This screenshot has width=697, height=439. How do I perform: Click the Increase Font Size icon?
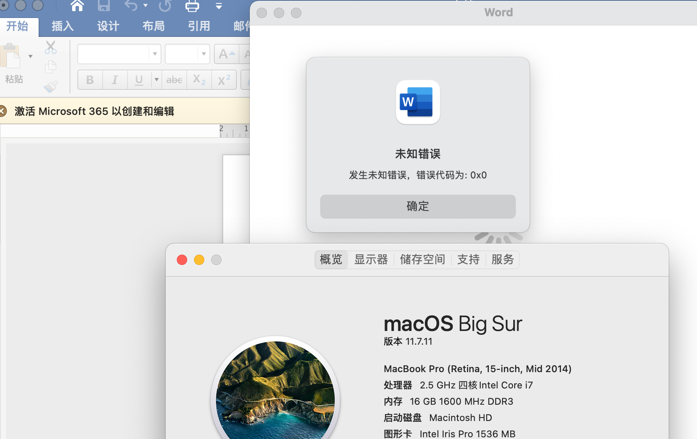point(227,54)
